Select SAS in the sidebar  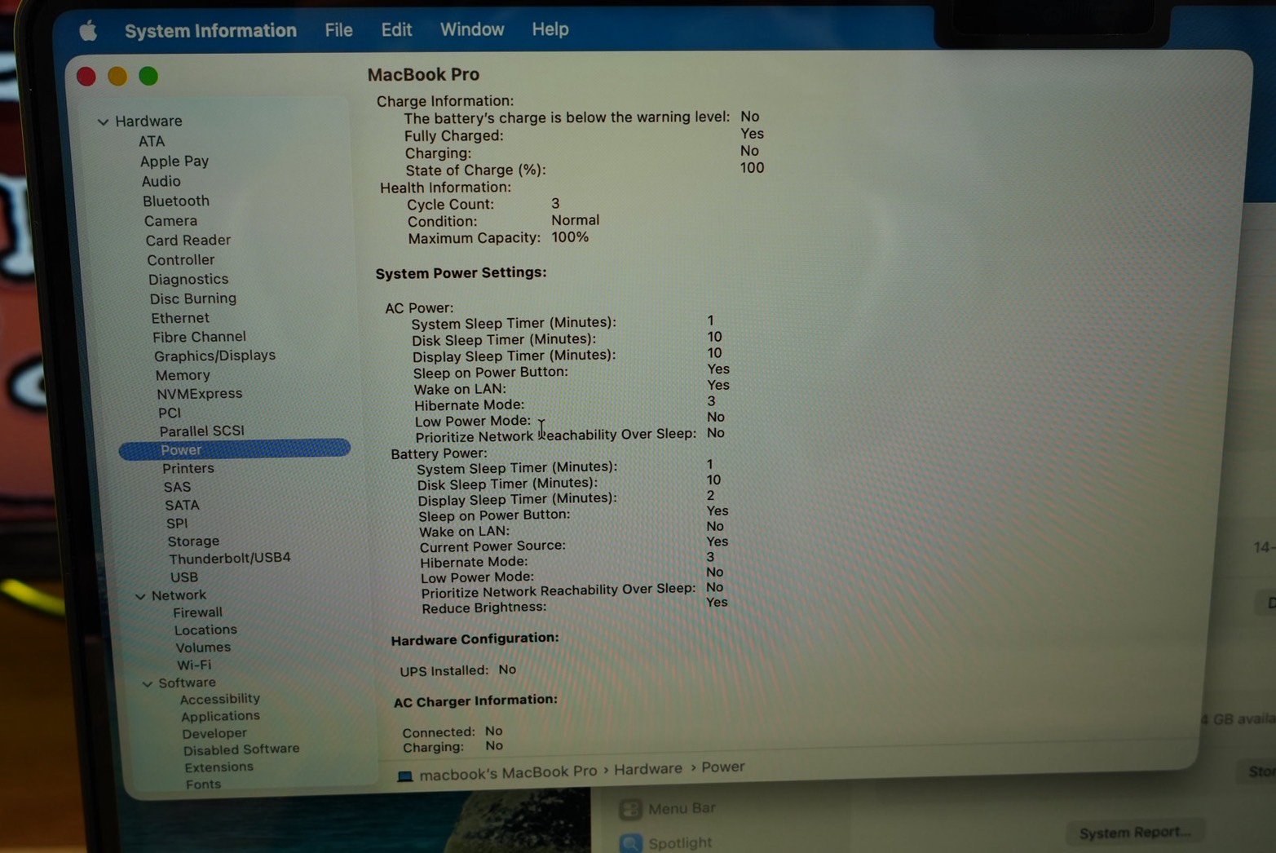177,487
